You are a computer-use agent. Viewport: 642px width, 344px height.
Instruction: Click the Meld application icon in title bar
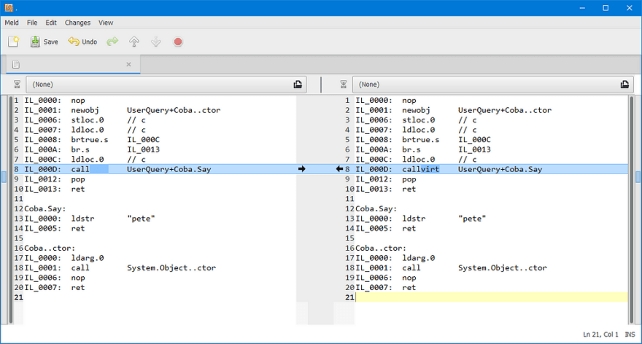9,8
